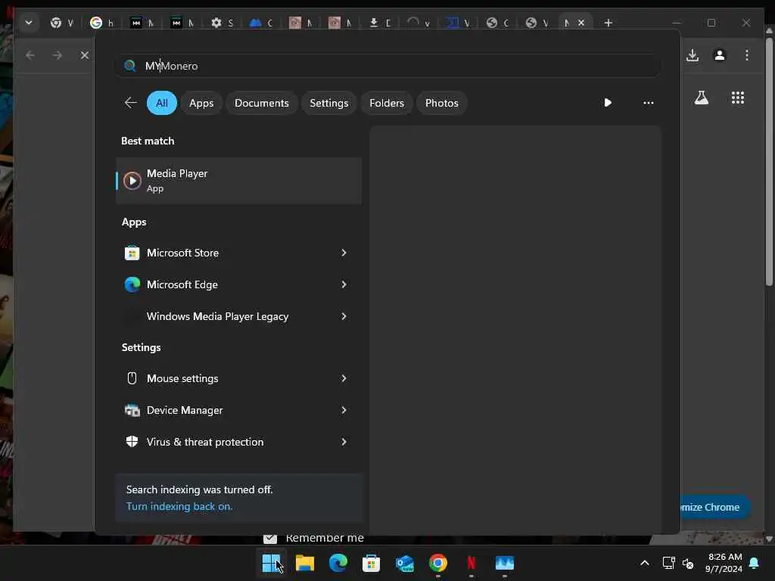Switch to Apps search filter

[x=201, y=103]
